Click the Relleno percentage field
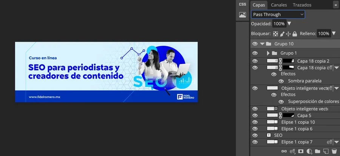 coord(323,34)
